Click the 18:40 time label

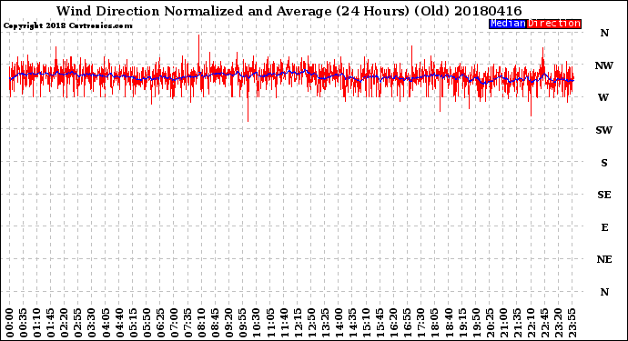tap(449, 323)
